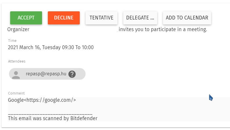Viewport: 230px width, 130px height.
Task: Accept the meeting invitation
Action: (x=26, y=18)
